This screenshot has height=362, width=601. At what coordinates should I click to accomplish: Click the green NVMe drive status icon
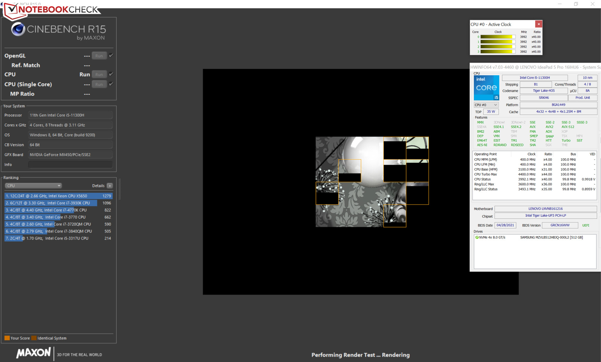477,238
